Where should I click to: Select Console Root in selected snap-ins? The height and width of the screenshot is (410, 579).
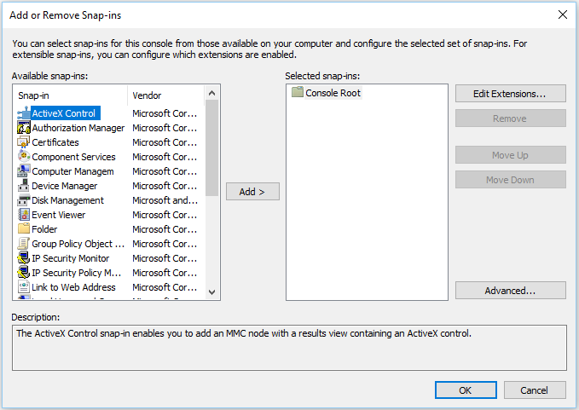[x=333, y=93]
